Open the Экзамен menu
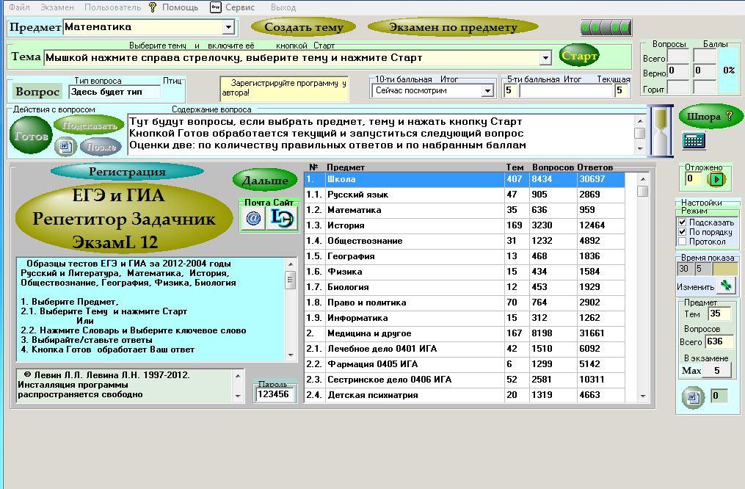 tap(57, 7)
